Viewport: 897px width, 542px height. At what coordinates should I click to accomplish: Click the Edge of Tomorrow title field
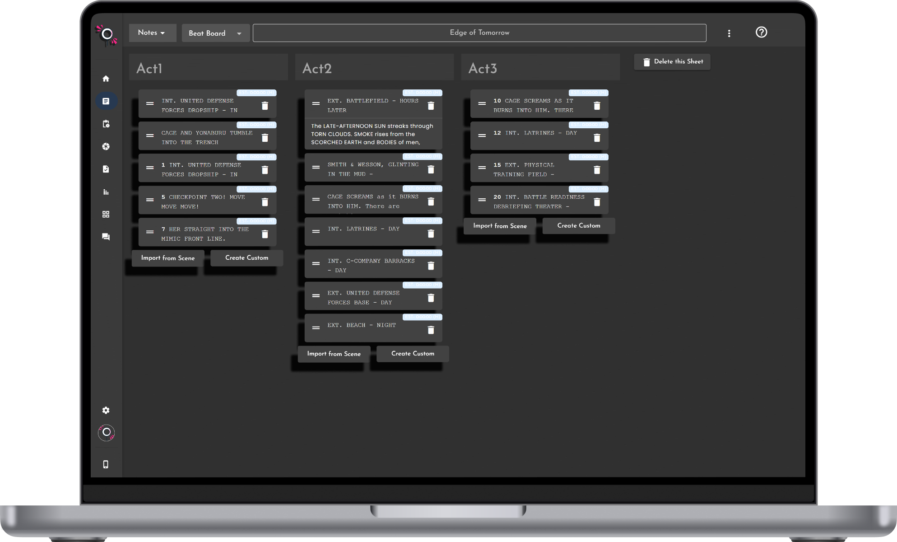(479, 33)
